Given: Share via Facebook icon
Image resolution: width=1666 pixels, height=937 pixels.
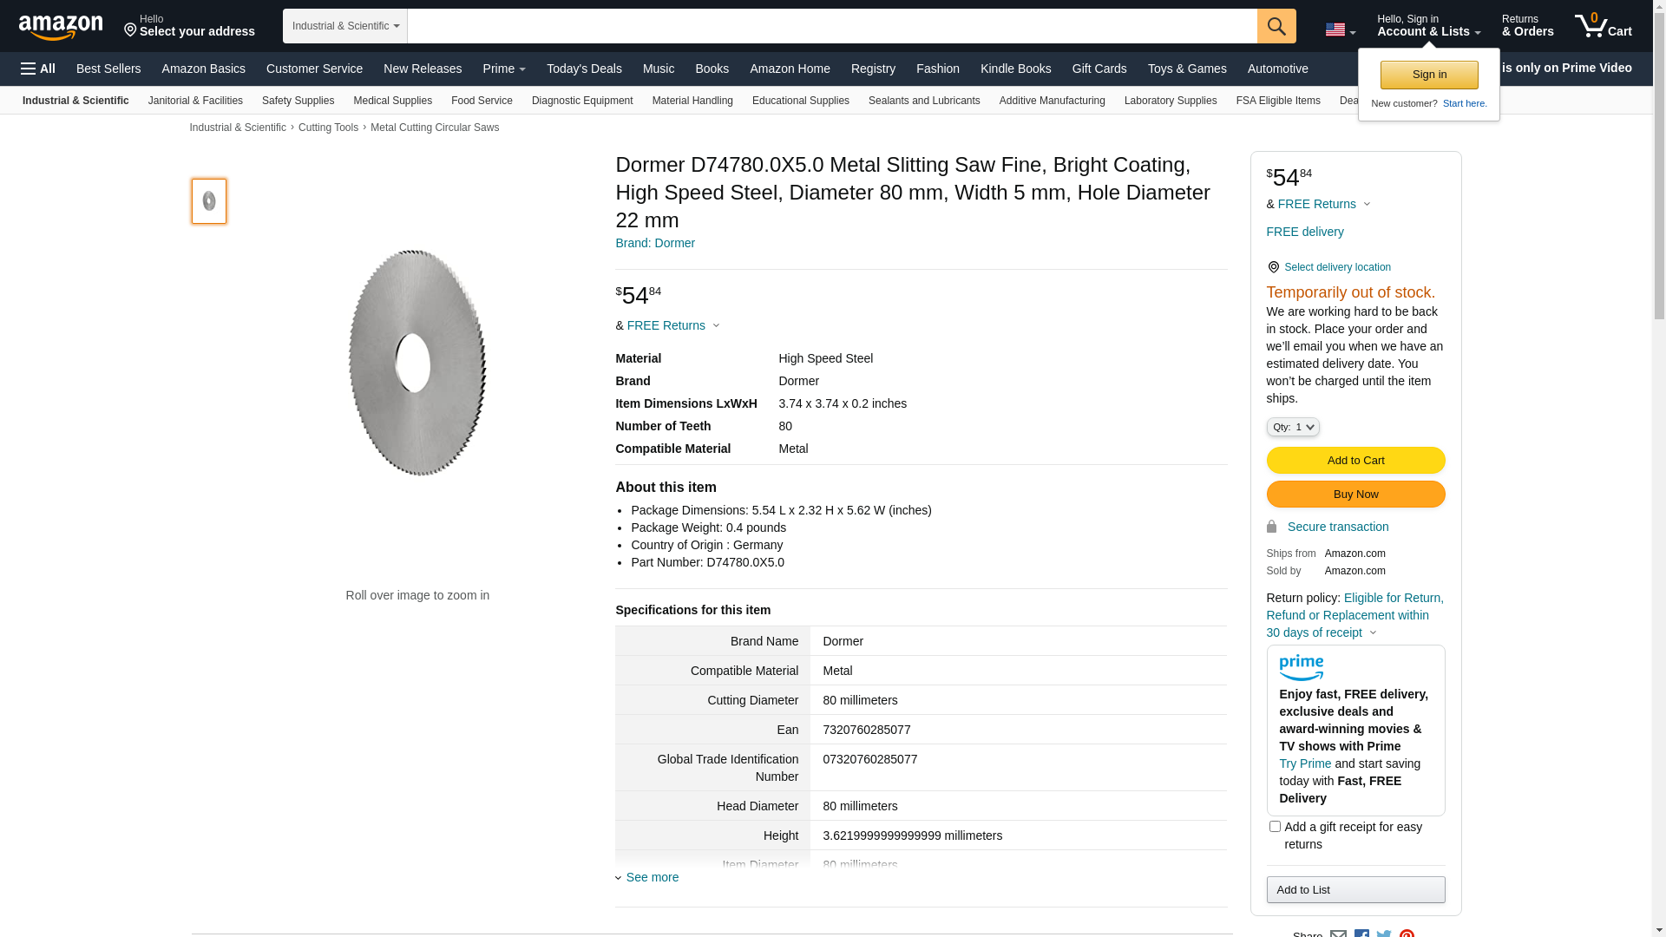Looking at the screenshot, I should [x=1361, y=934].
